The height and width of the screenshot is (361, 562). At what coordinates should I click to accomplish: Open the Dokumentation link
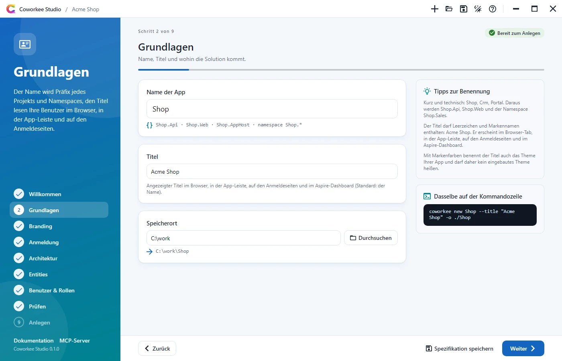tap(34, 341)
